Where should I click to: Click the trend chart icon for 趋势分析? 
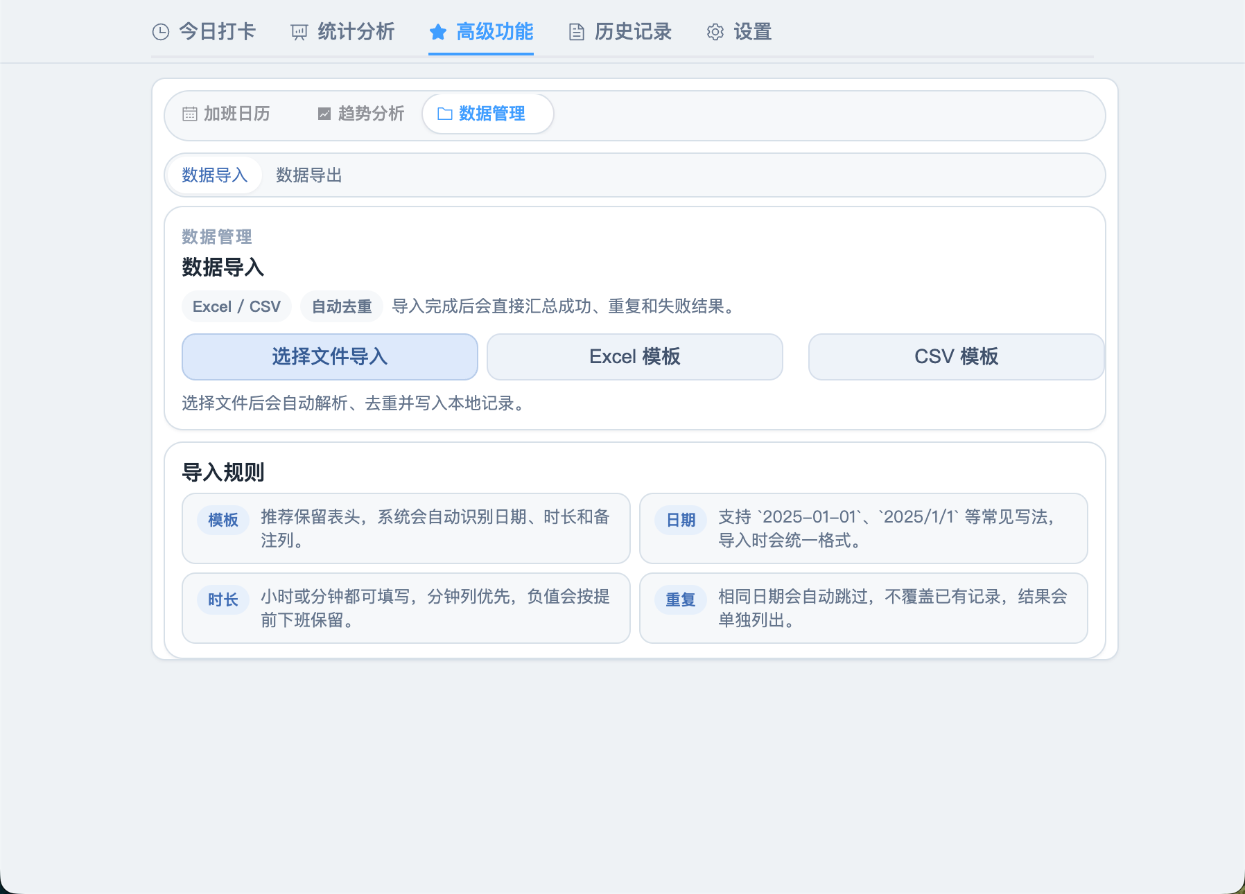click(x=324, y=114)
